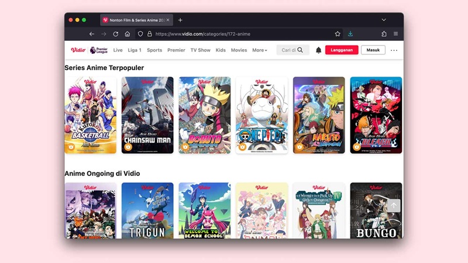Image resolution: width=468 pixels, height=263 pixels.
Task: Expand the More dropdown in navbar
Action: coord(260,50)
